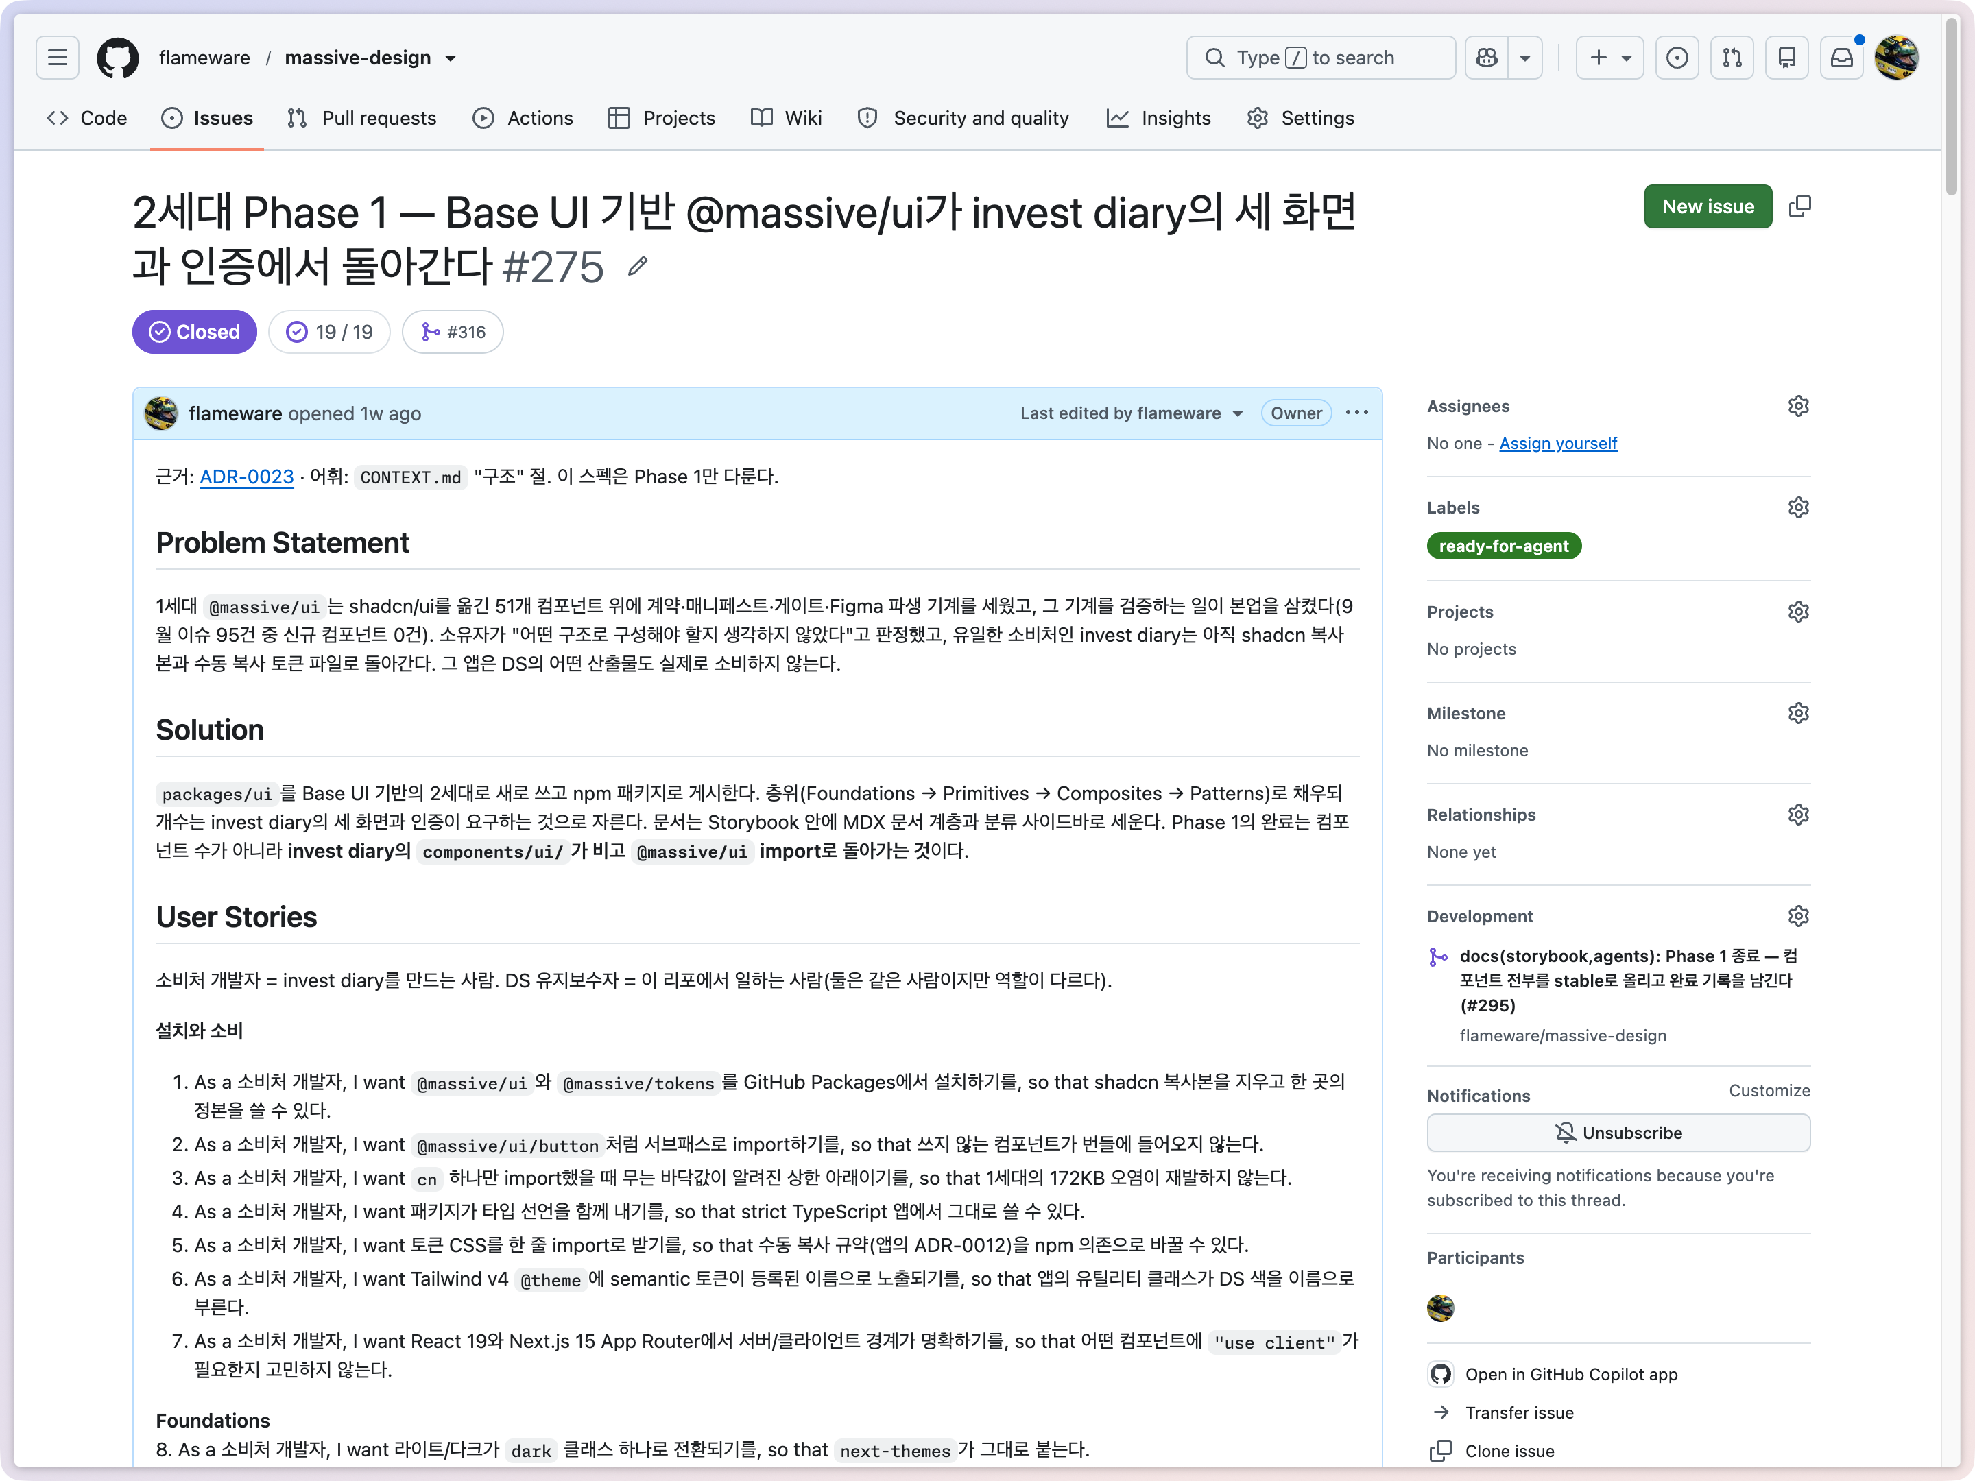Image resolution: width=1975 pixels, height=1481 pixels.
Task: Open the ready-for-agent label
Action: [x=1504, y=546]
